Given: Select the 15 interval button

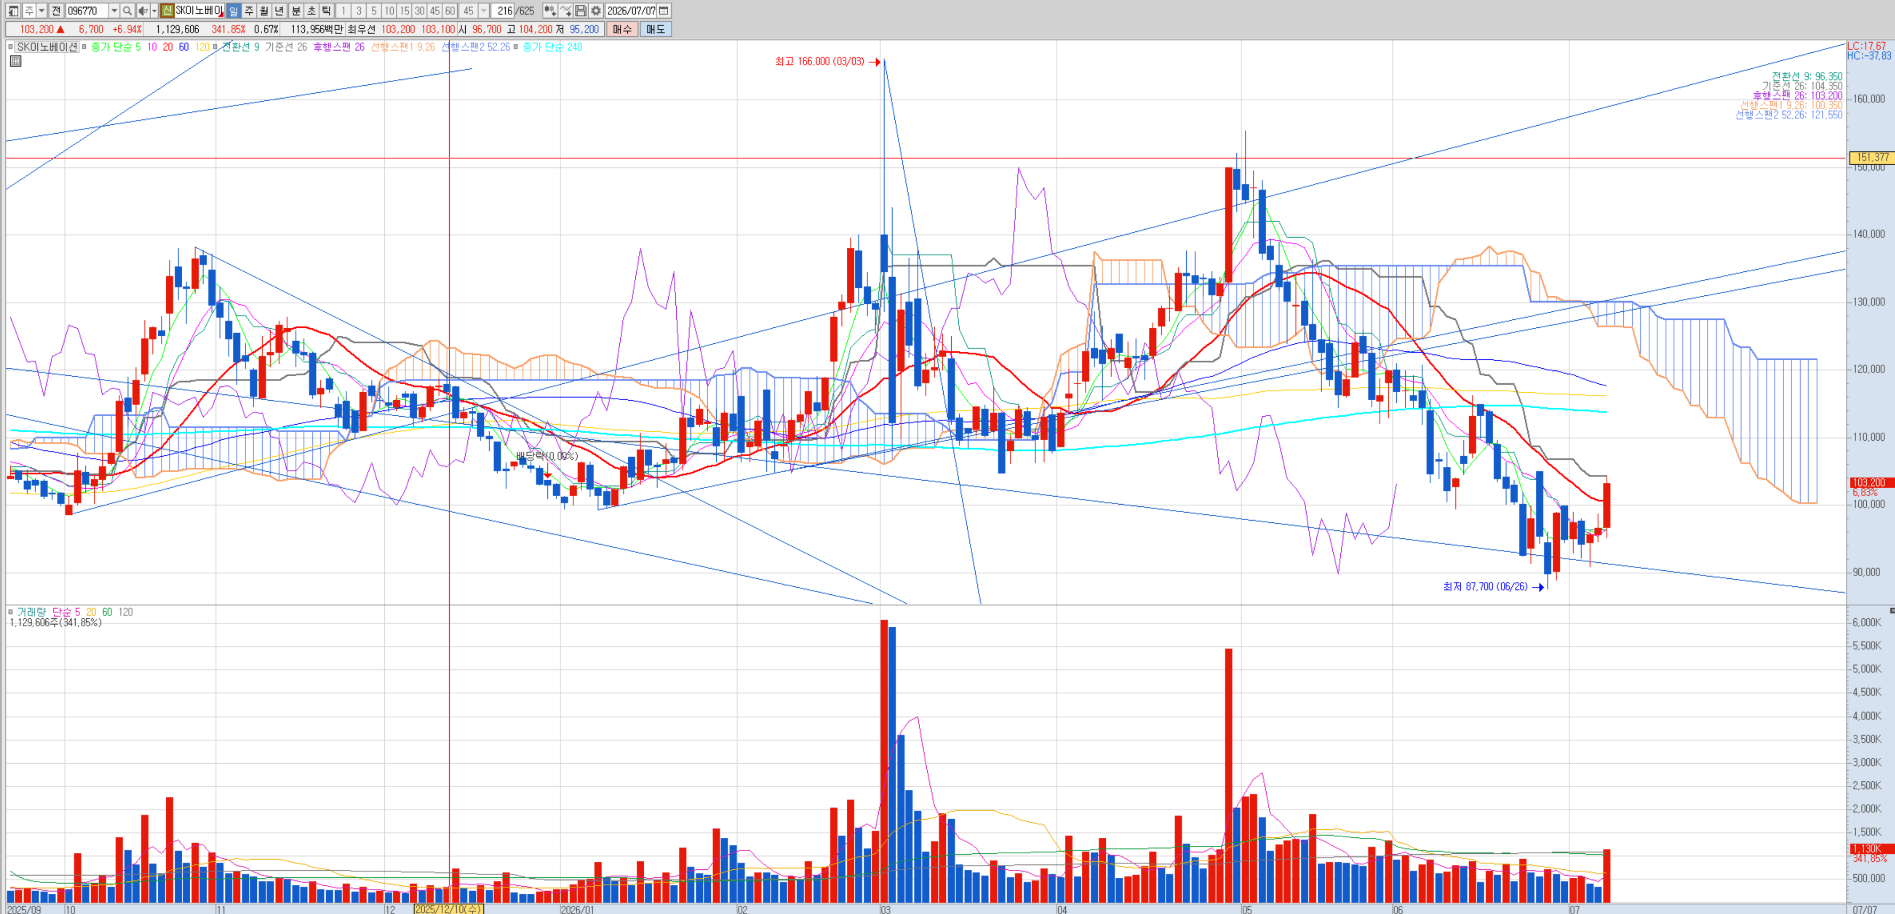Looking at the screenshot, I should (404, 10).
